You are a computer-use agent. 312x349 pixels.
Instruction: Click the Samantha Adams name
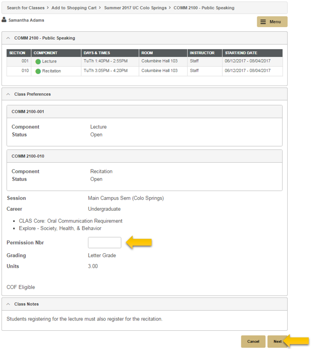26,20
